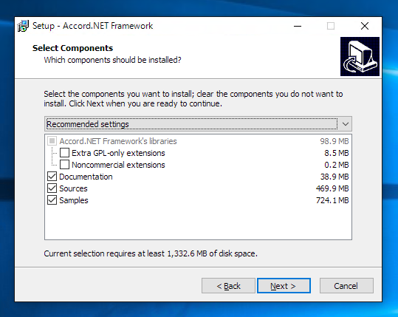Enable Noncommercial extensions checkbox
The height and width of the screenshot is (317, 398).
coord(64,165)
